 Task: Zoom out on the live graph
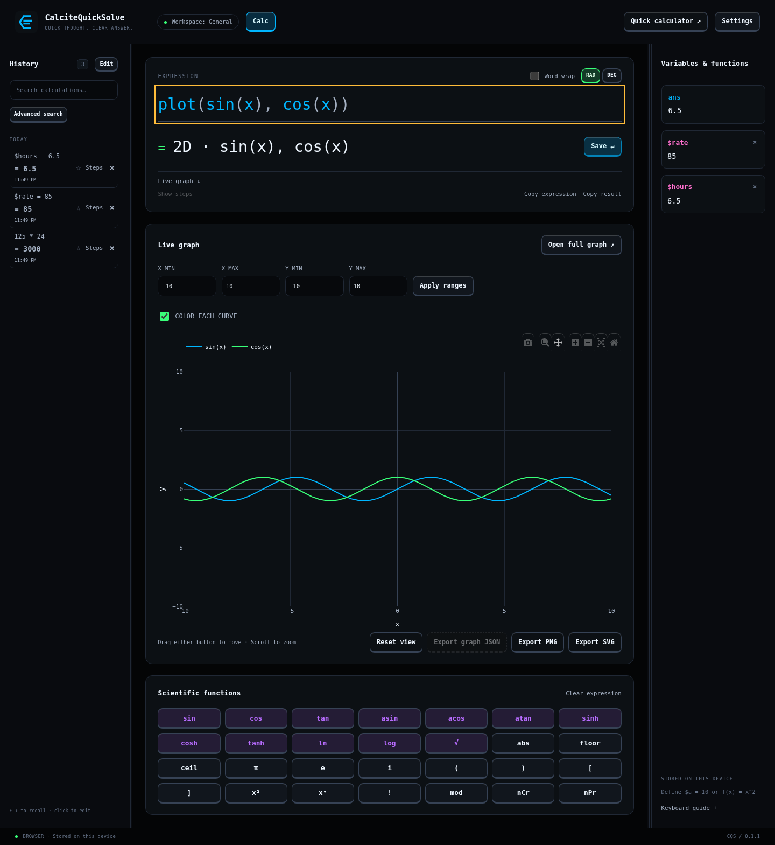[x=588, y=343]
